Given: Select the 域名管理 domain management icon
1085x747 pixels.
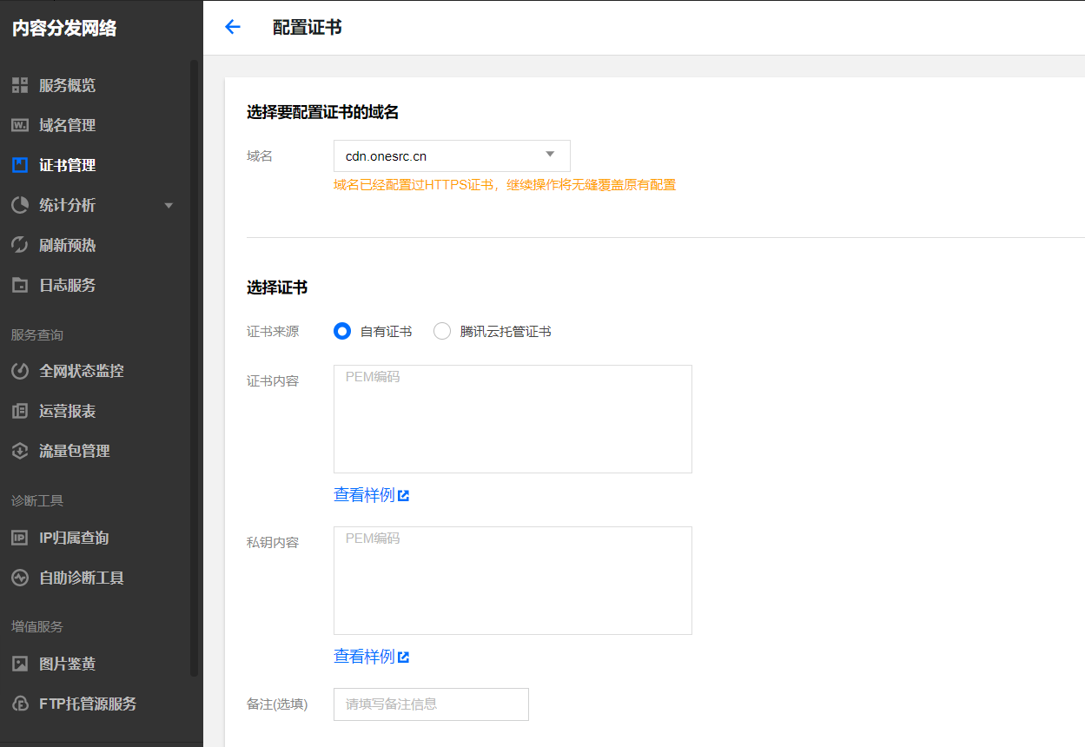Looking at the screenshot, I should 19,125.
